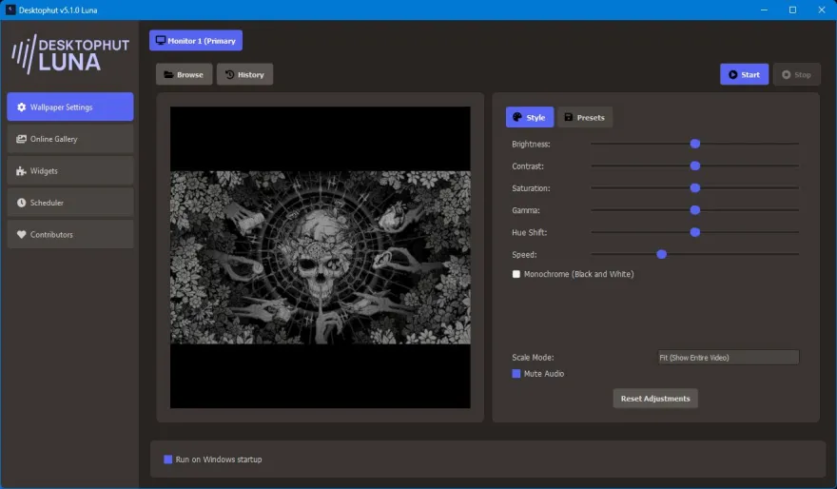Click the save disk icon on Presets
This screenshot has height=489, width=837.
(x=569, y=117)
